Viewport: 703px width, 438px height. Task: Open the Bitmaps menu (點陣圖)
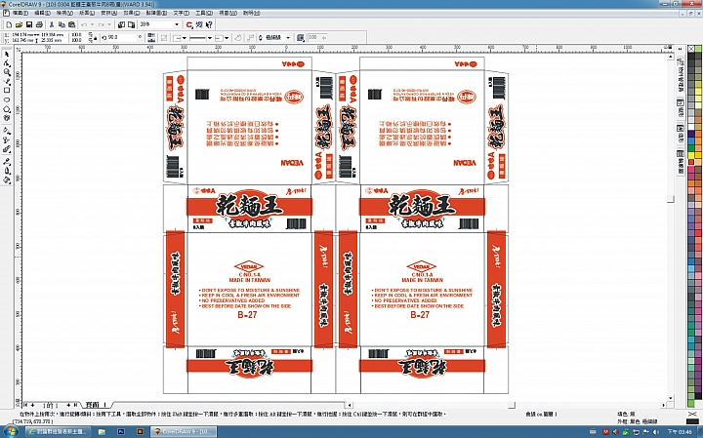157,13
